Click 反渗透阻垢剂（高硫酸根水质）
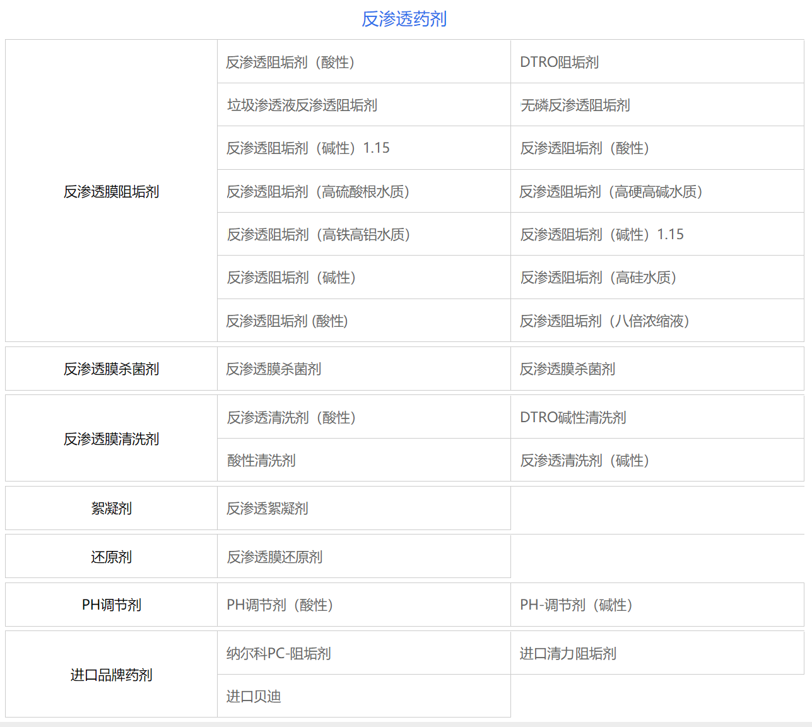This screenshot has width=812, height=727. (x=318, y=191)
